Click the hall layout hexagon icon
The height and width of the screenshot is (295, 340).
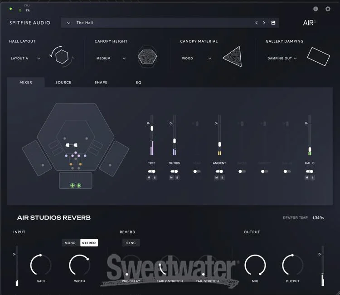tap(62, 57)
